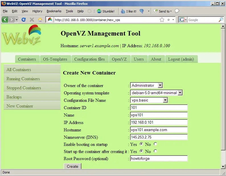This screenshot has height=176, width=226.
Task: Switch to the OS-Templates tab
Action: (55, 59)
